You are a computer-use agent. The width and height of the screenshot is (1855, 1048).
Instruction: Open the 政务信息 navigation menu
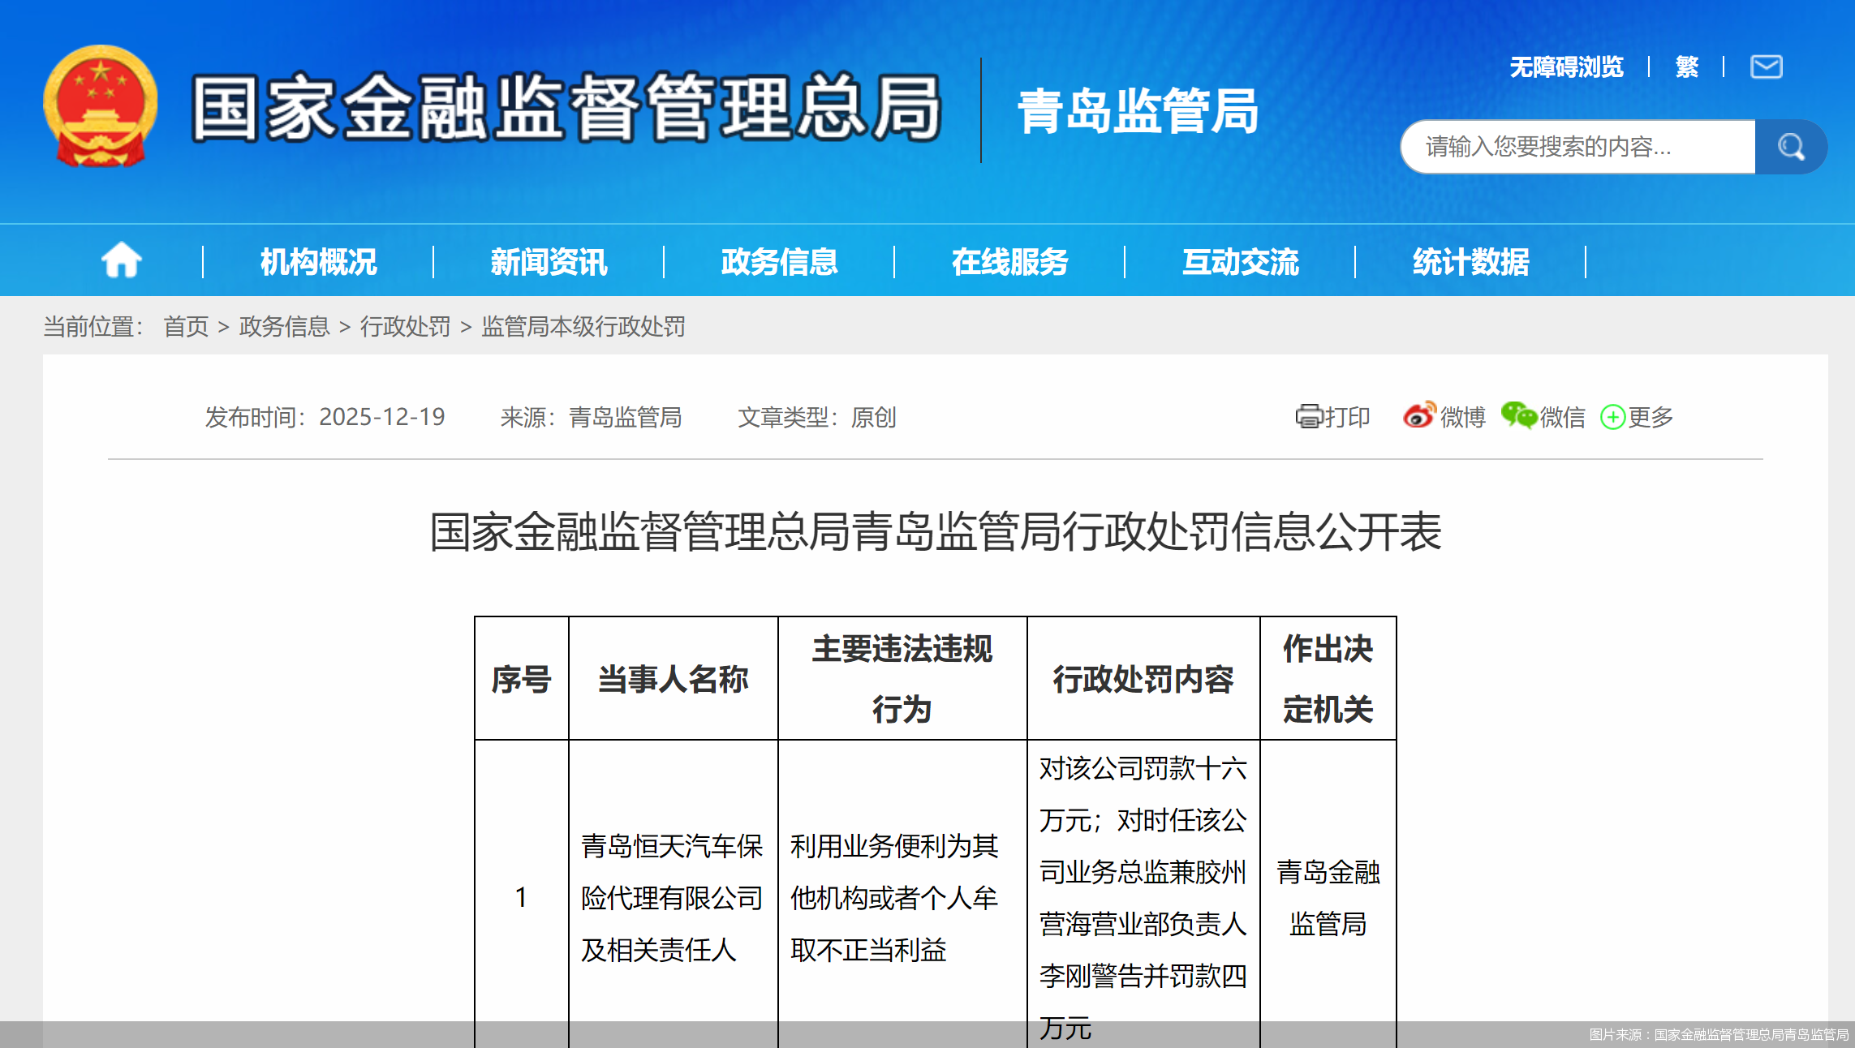click(x=777, y=260)
